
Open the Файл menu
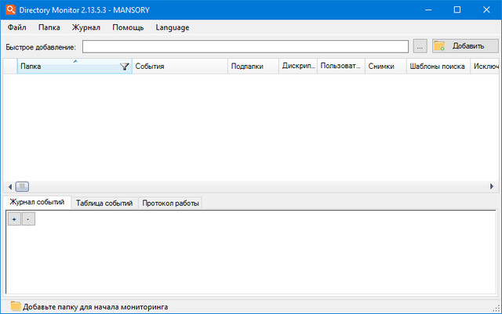click(17, 27)
